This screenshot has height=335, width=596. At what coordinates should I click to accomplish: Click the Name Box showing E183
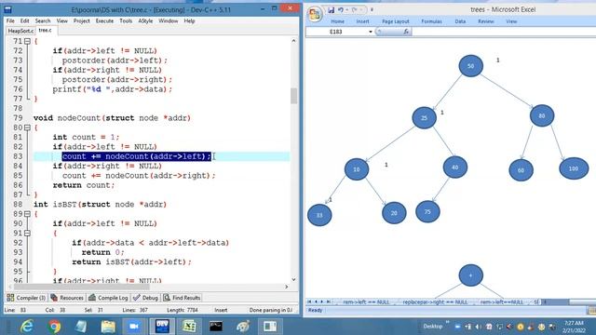337,32
